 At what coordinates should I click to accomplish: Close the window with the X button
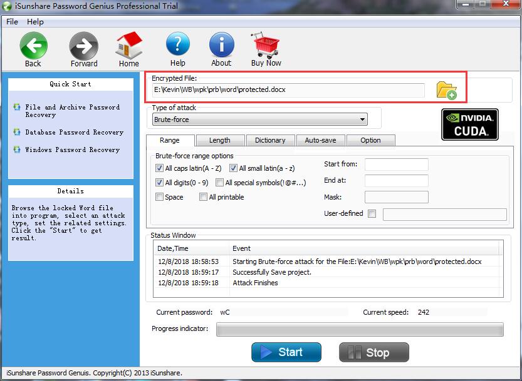506,4
